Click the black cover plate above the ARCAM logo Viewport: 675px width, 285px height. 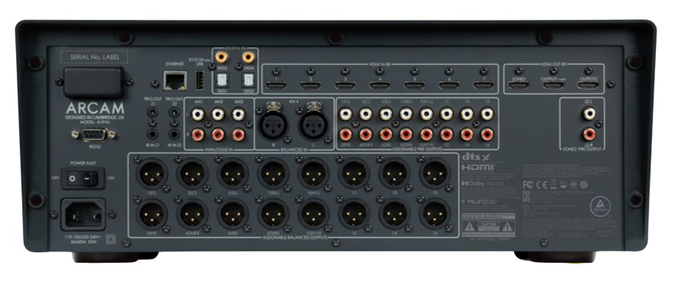coord(93,82)
